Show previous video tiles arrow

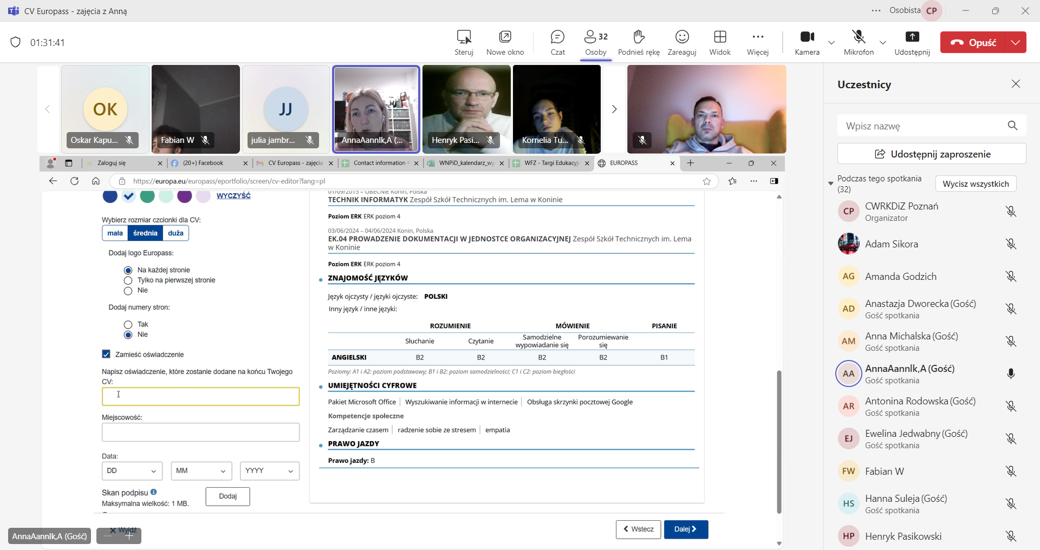pos(48,109)
